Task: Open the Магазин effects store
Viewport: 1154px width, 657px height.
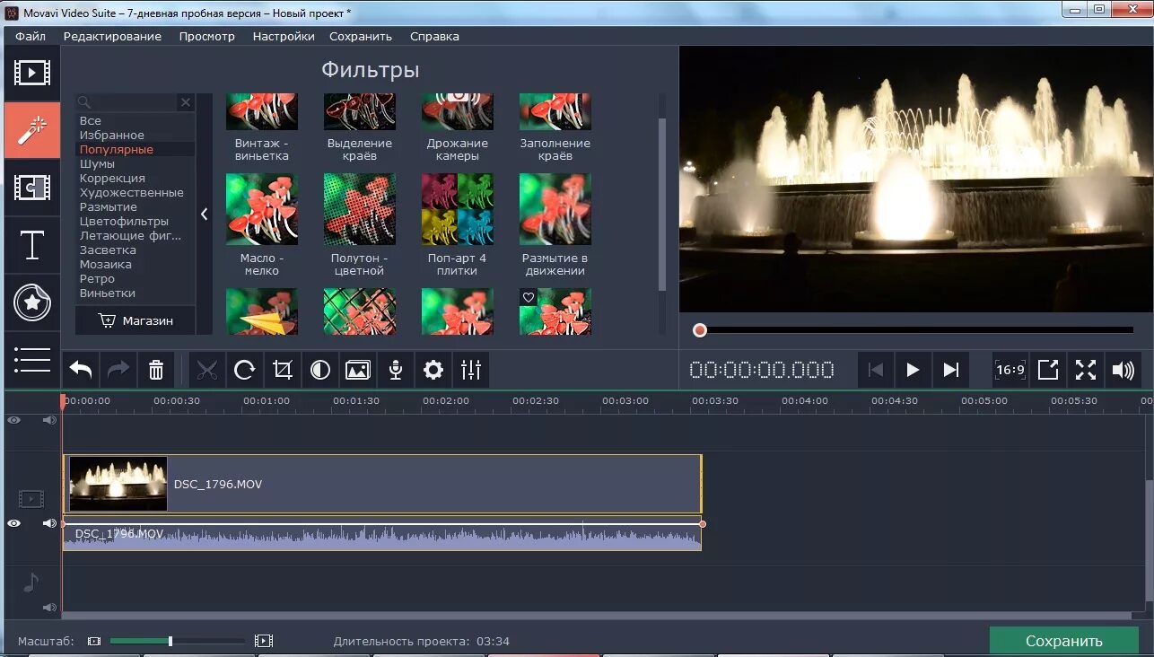Action: tap(136, 320)
